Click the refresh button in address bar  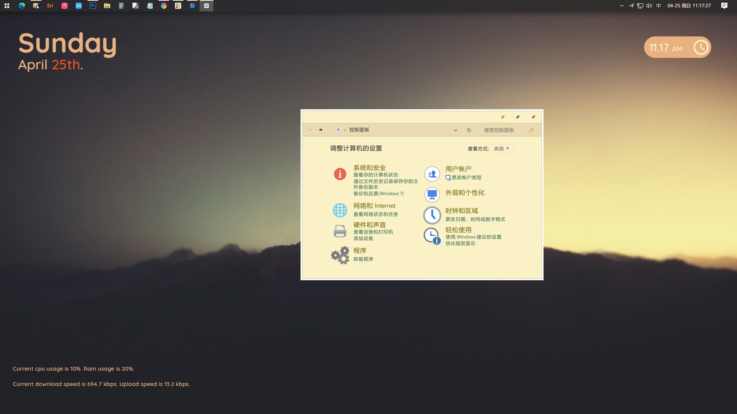click(469, 130)
